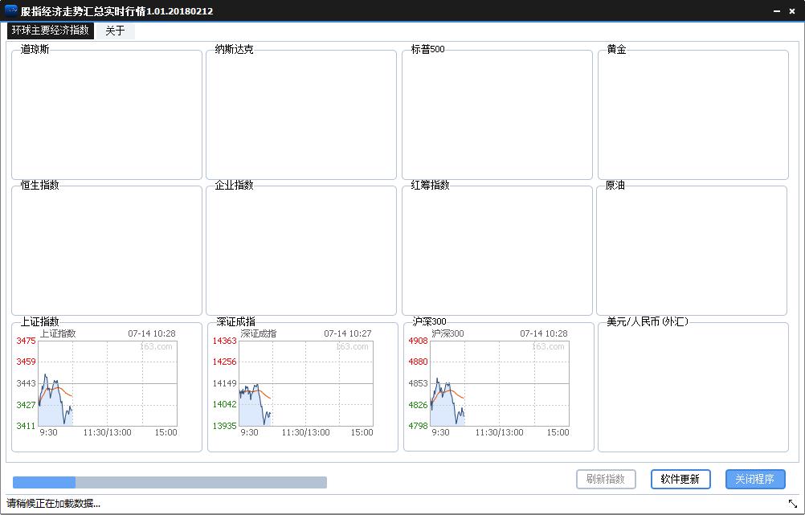
Task: Click the 3475 value on 上证指数 chart
Action: coord(26,341)
